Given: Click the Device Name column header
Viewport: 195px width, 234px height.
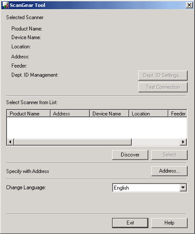Looking at the screenshot, I should tap(109, 114).
